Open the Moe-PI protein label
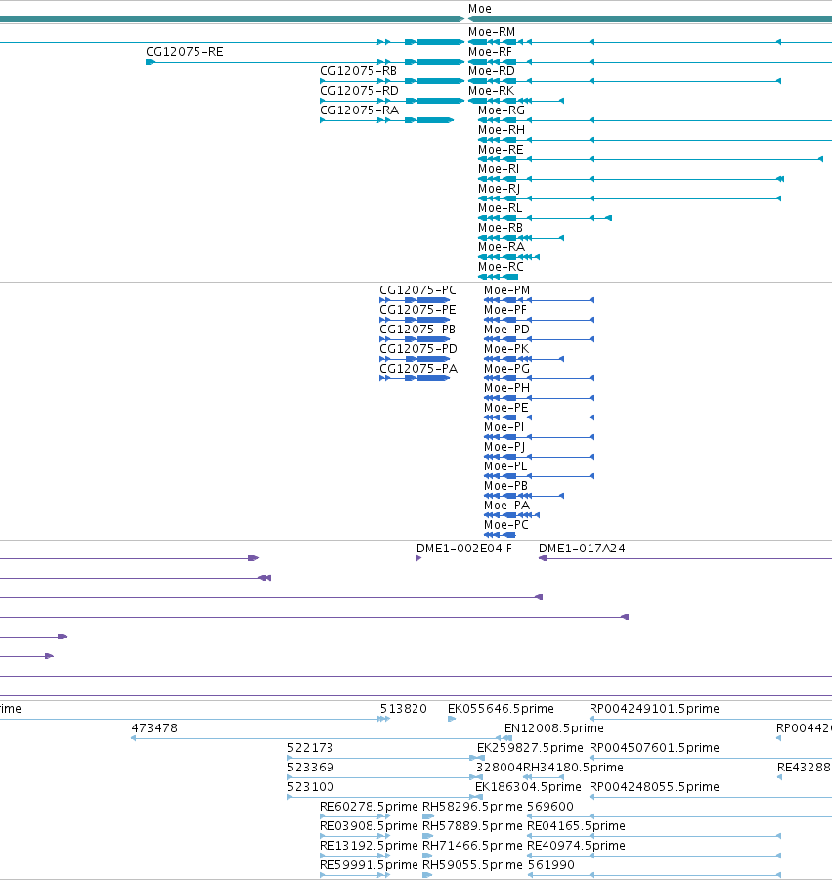Image resolution: width=832 pixels, height=880 pixels. click(x=504, y=427)
